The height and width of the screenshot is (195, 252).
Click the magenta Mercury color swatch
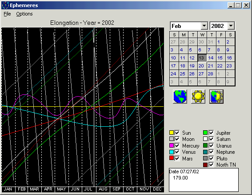172,145
